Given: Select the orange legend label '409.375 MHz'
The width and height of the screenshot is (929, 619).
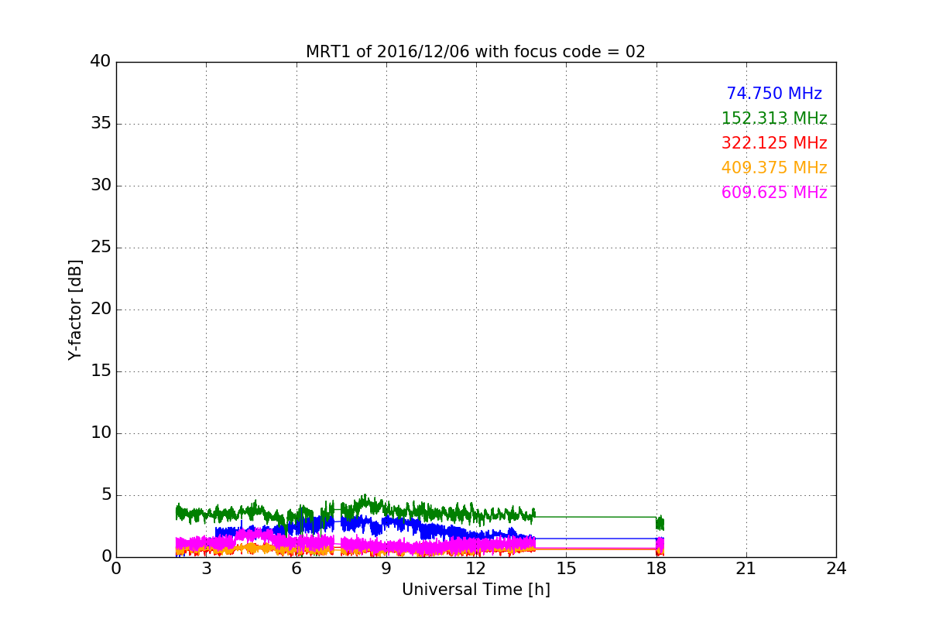Looking at the screenshot, I should [774, 168].
